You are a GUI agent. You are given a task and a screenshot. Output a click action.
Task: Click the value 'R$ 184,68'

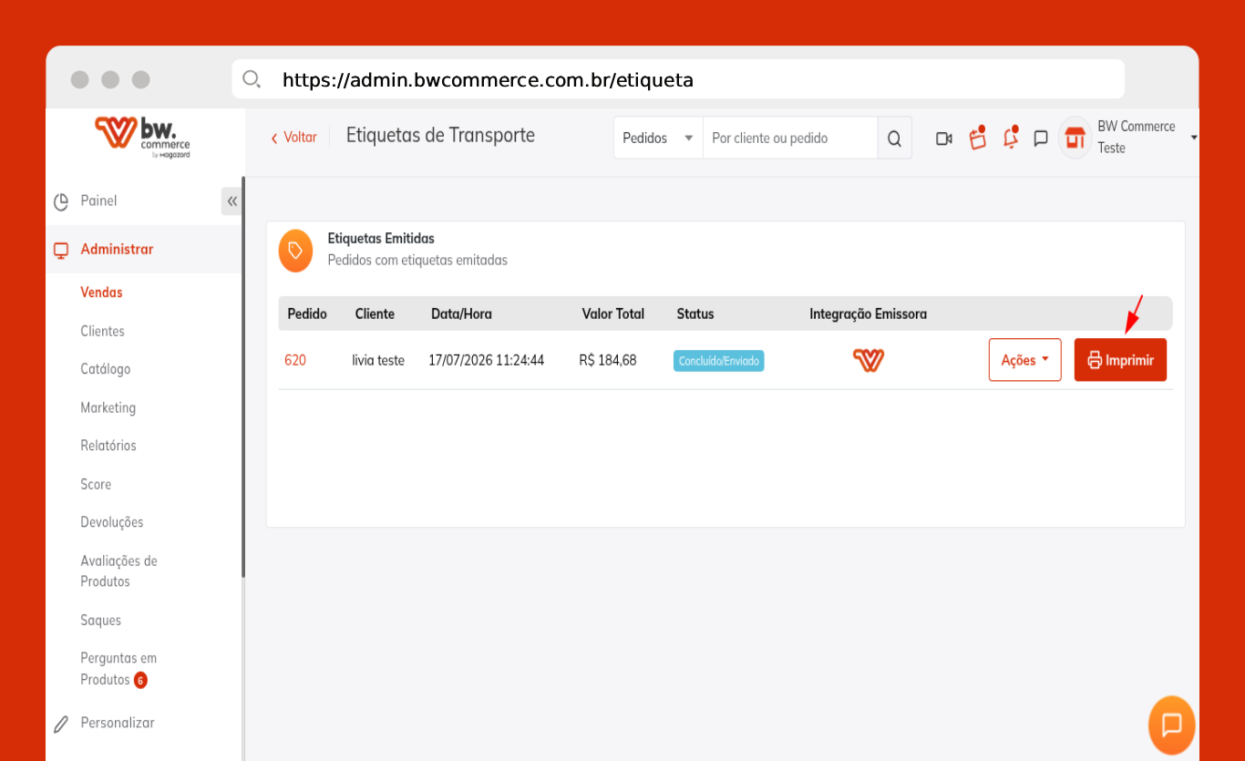(608, 360)
